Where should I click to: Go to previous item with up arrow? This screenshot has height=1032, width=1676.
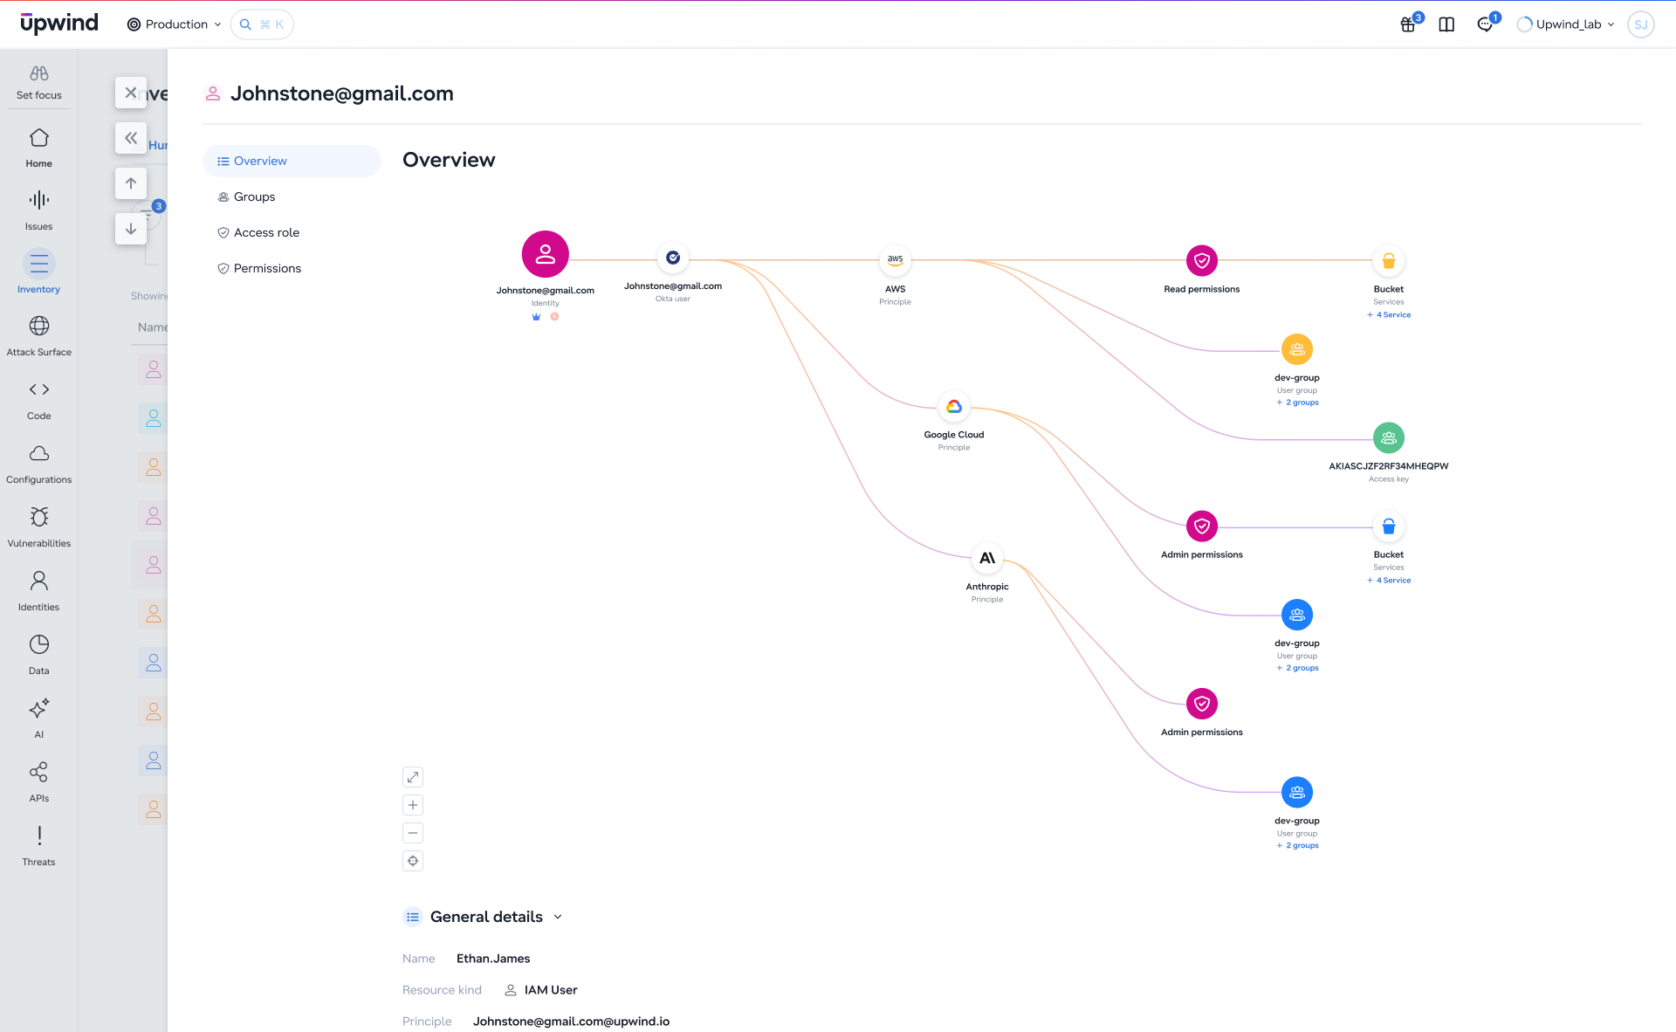click(x=131, y=183)
